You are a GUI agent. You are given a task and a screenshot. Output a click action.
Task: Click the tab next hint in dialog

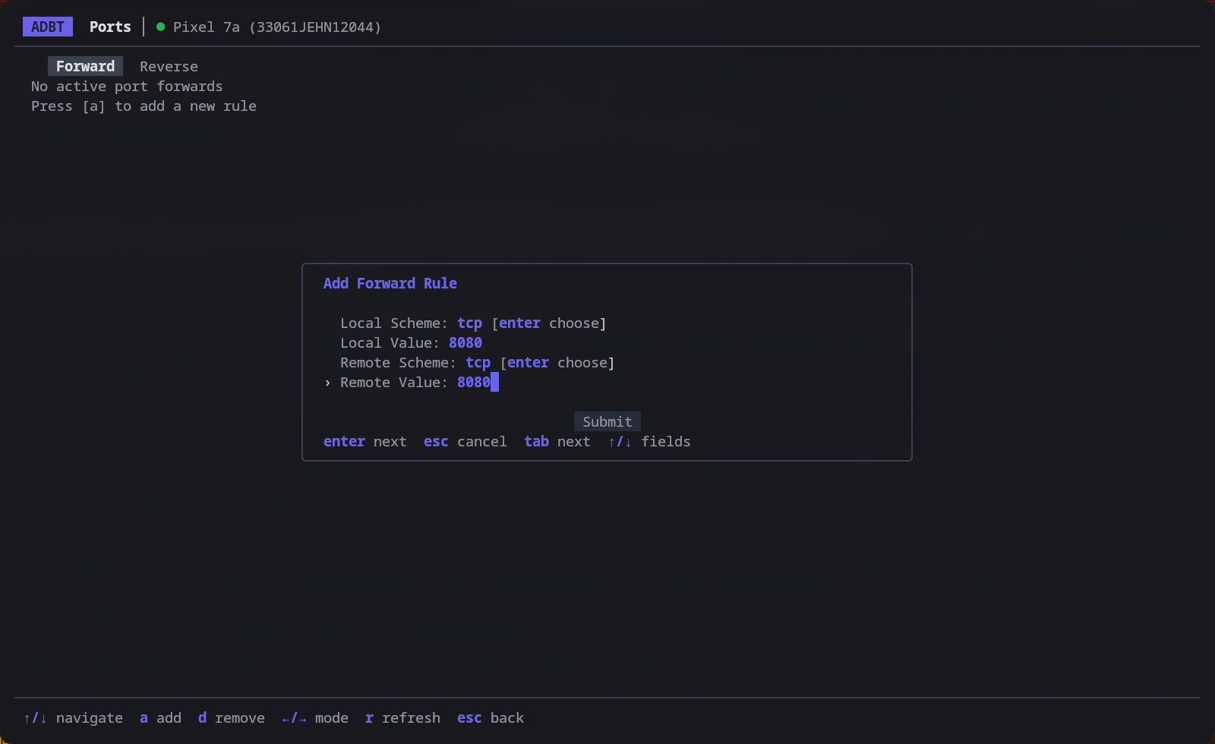click(557, 442)
